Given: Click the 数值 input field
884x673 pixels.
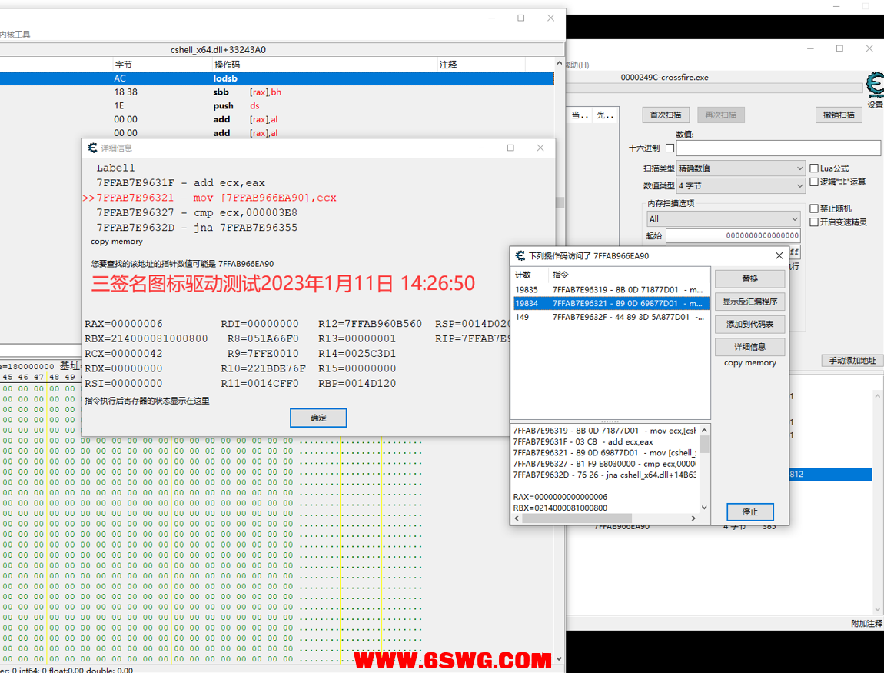Looking at the screenshot, I should coord(778,148).
